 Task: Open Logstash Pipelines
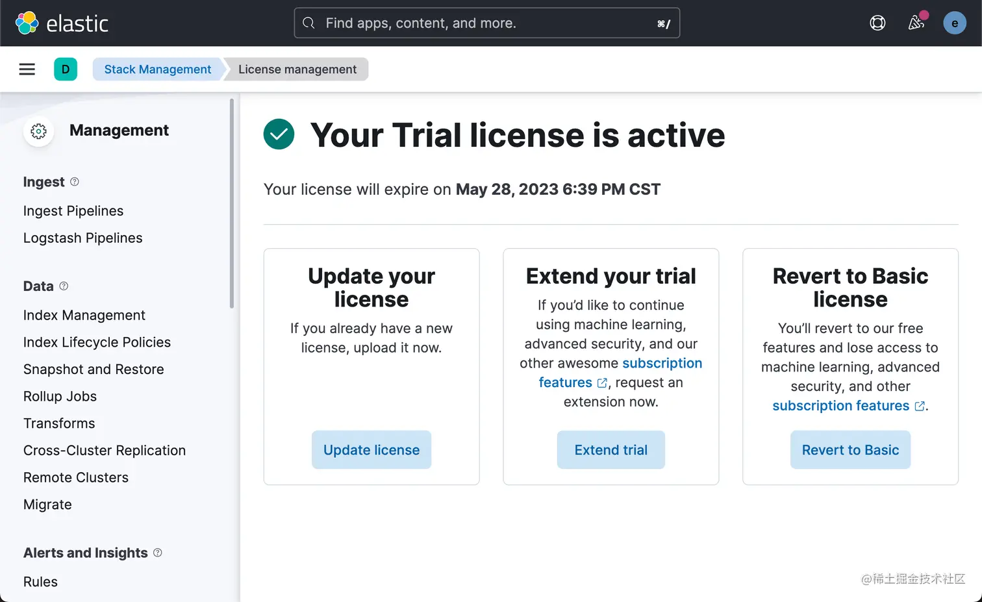(83, 238)
